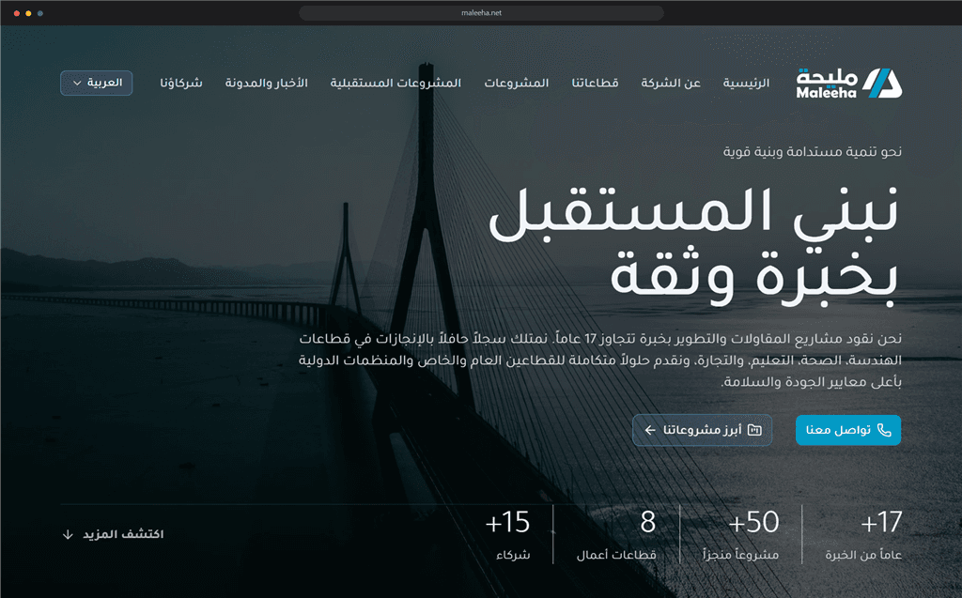Screen dimensions: 962x598
Task: Open المشروعات المستقبلية from the top navigation
Action: (x=396, y=83)
